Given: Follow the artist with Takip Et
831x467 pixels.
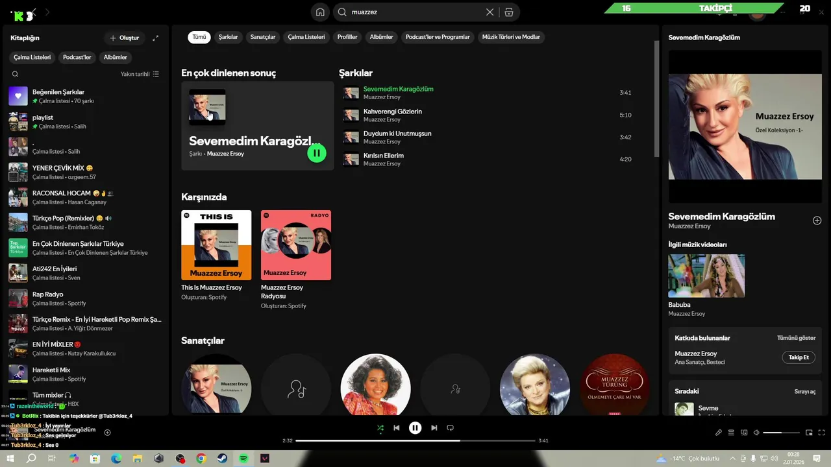Looking at the screenshot, I should [x=799, y=357].
